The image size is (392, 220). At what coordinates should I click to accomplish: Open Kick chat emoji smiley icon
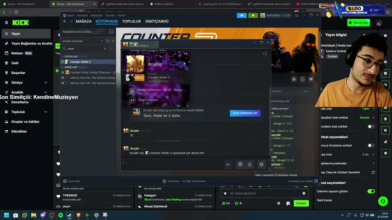(304, 193)
